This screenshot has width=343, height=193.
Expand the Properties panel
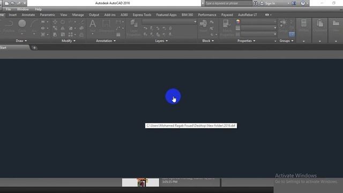(x=246, y=41)
